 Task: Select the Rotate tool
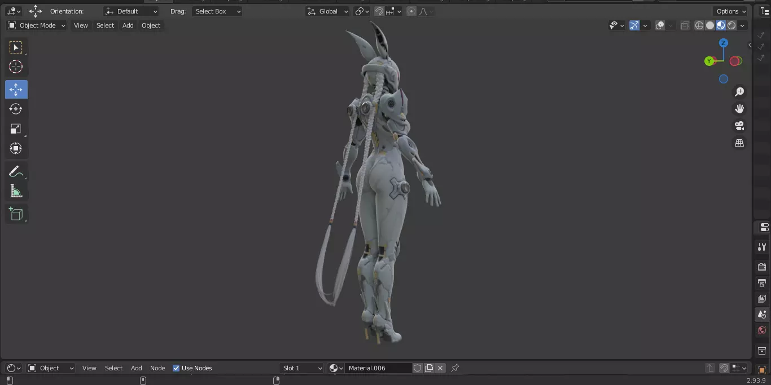pyautogui.click(x=16, y=109)
